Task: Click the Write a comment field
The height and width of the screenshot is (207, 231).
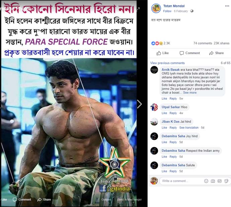Action: (x=182, y=181)
